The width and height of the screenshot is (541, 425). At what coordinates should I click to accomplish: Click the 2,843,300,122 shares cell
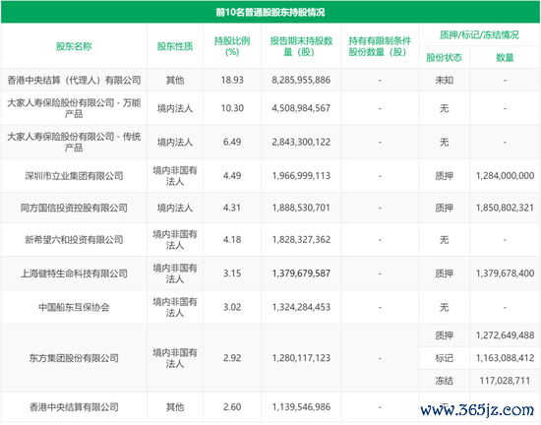point(301,142)
